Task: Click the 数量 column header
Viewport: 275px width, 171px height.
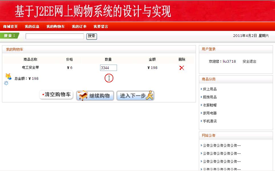Action: pyautogui.click(x=108, y=59)
